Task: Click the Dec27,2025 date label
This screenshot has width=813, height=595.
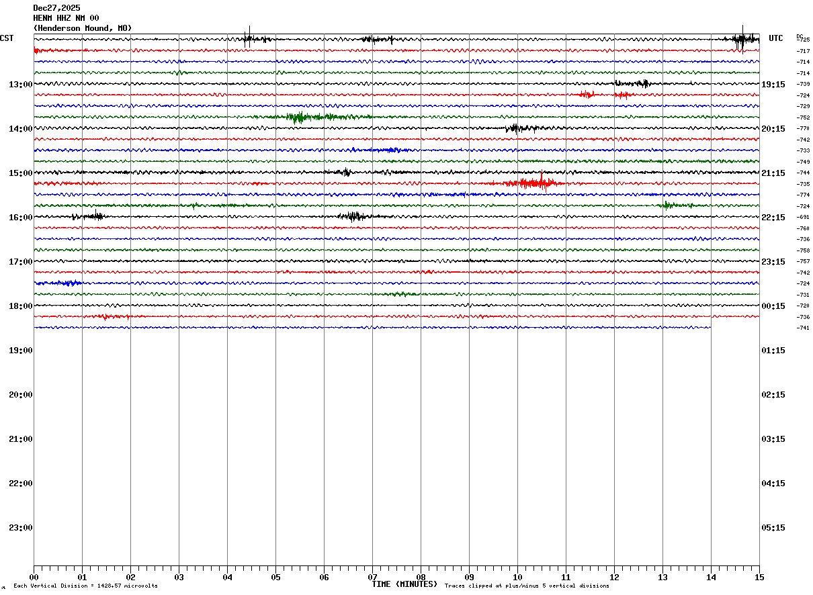Action: tap(56, 8)
